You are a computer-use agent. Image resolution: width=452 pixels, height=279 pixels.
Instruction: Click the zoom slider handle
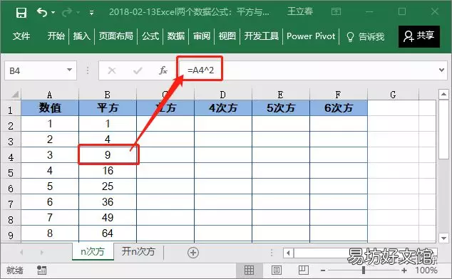364,270
